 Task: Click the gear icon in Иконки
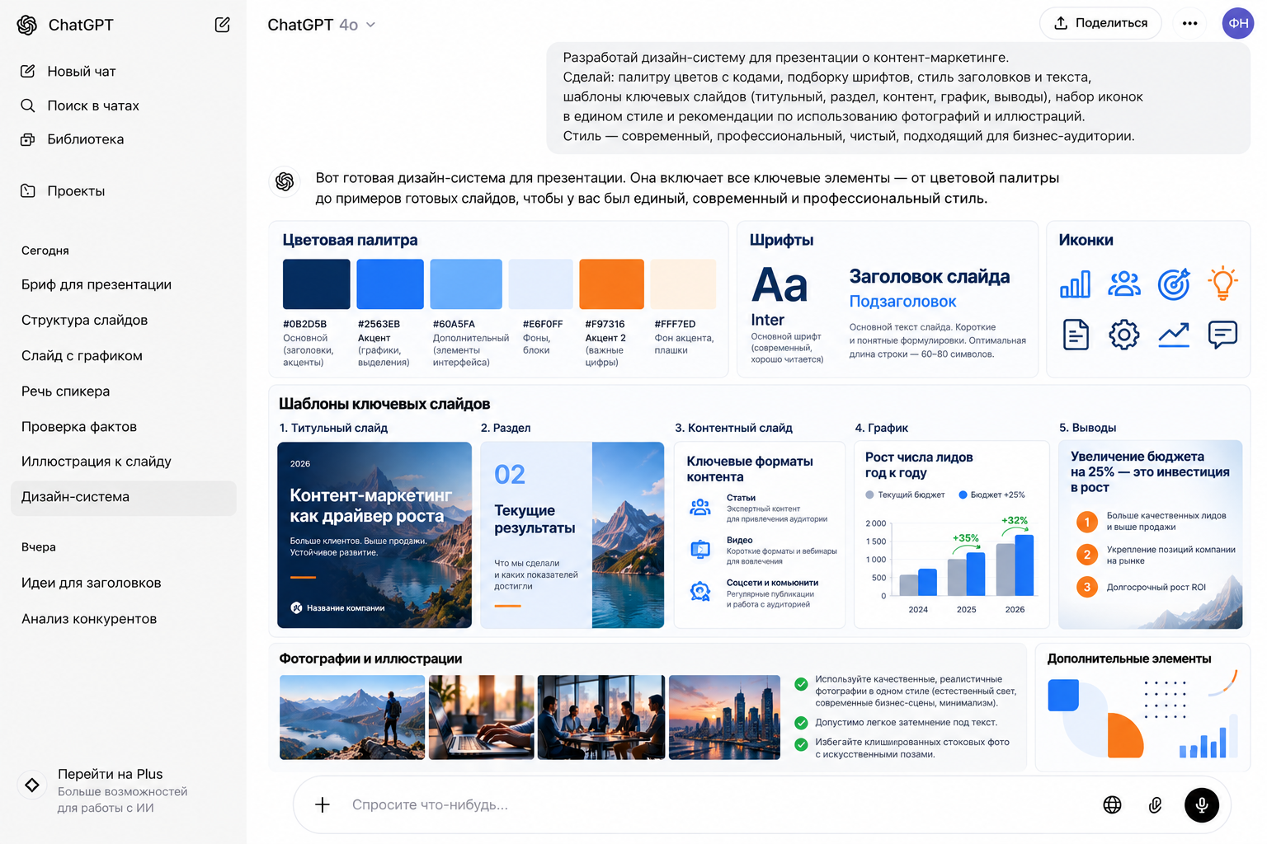click(1124, 335)
